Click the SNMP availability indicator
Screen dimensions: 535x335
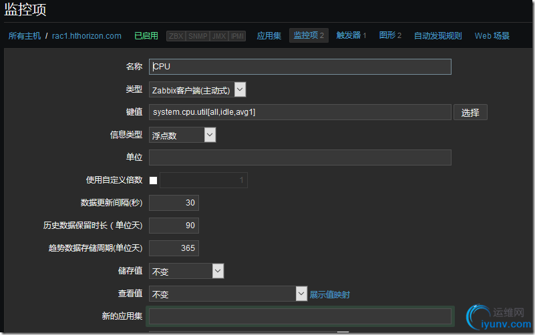pyautogui.click(x=198, y=36)
